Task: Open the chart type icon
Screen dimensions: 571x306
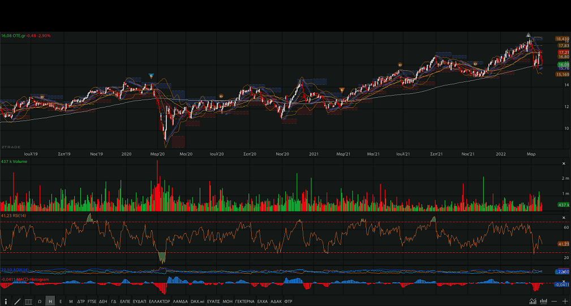Action: click(x=533, y=301)
